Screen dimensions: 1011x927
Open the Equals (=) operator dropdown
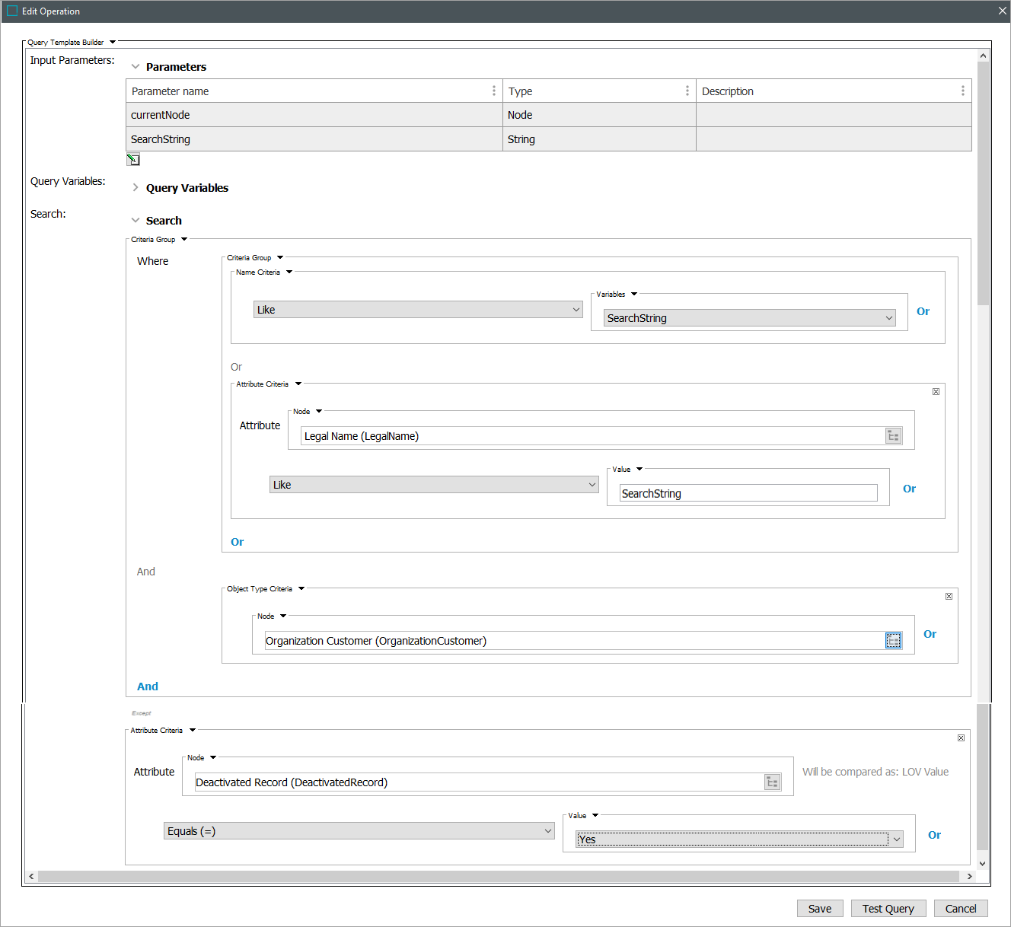tap(359, 831)
